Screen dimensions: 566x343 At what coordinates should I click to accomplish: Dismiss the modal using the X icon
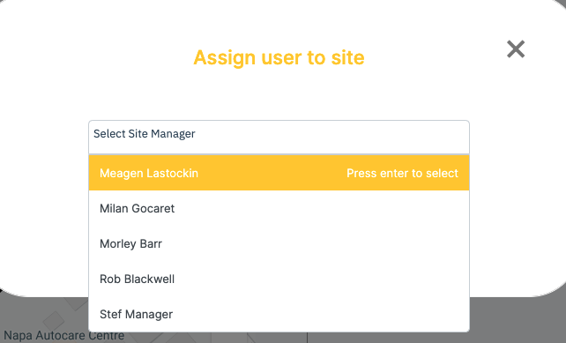click(x=516, y=49)
